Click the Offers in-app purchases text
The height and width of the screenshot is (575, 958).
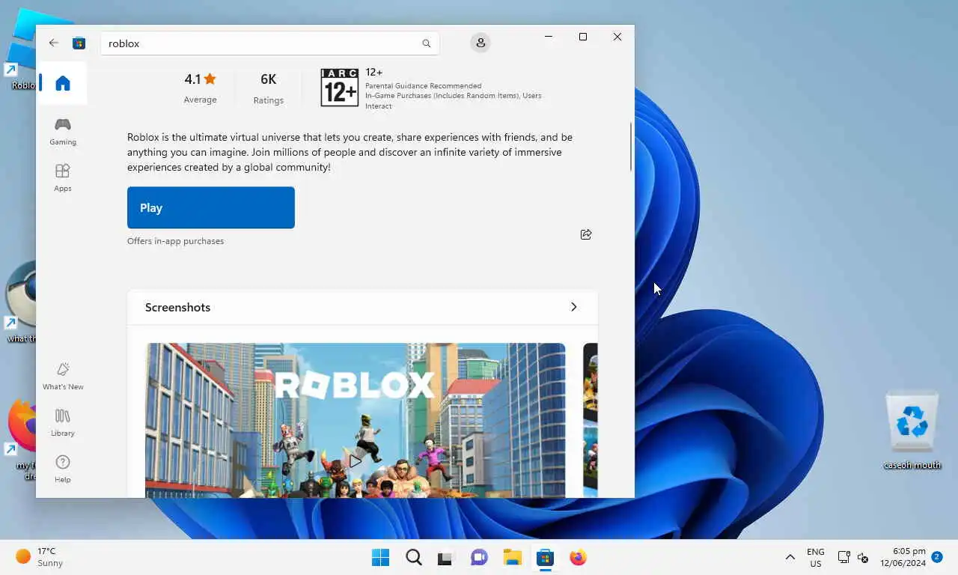pyautogui.click(x=175, y=241)
